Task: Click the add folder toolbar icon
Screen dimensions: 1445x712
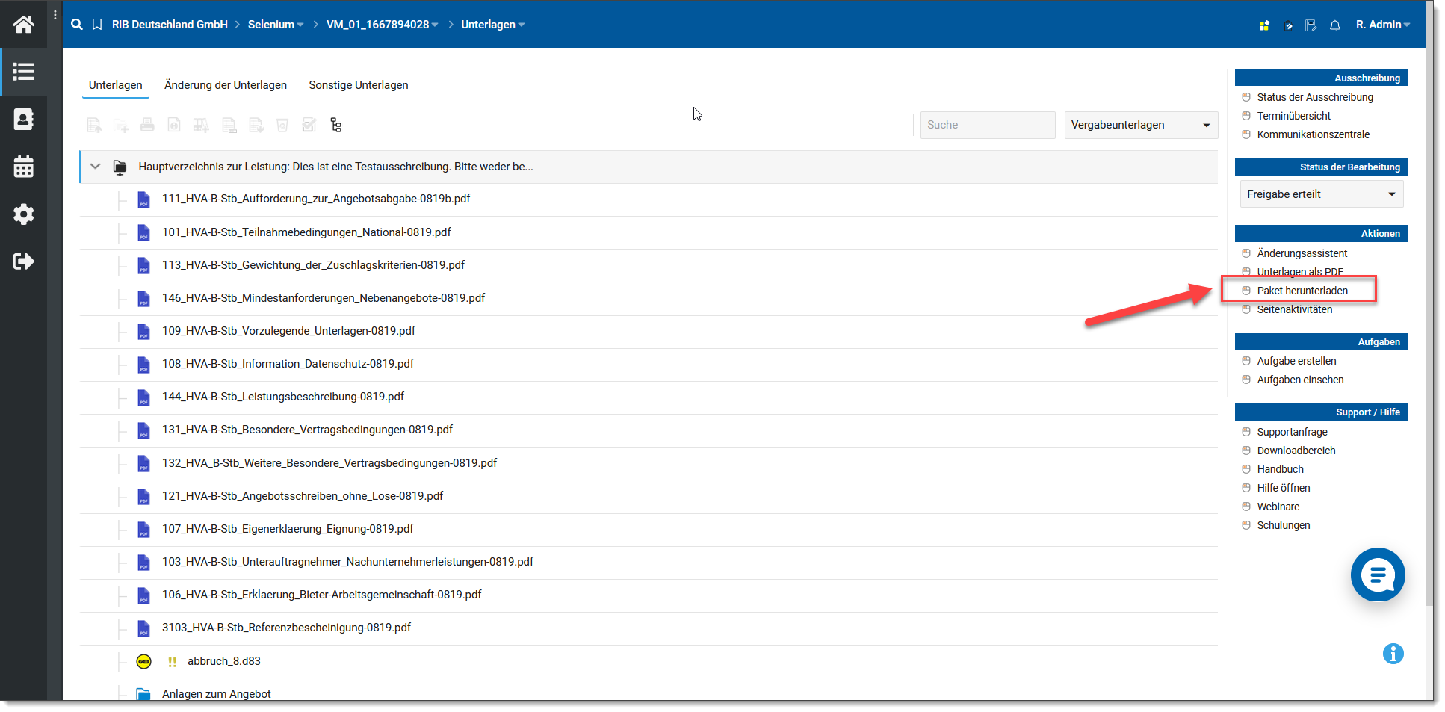Action: (x=121, y=126)
